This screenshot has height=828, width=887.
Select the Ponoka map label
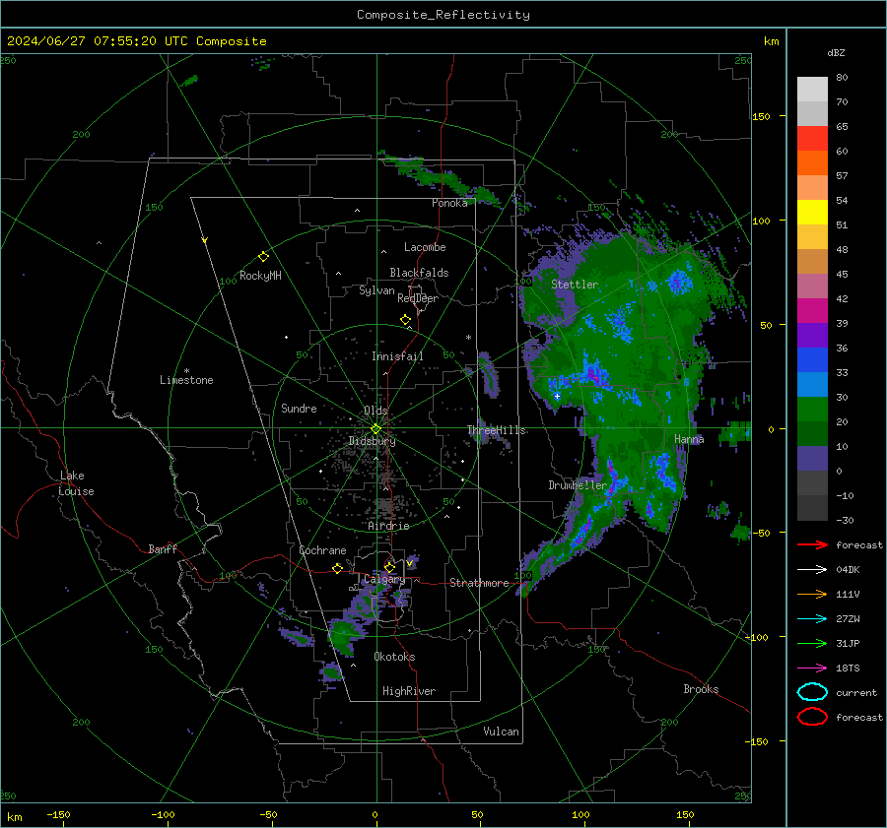coord(449,203)
